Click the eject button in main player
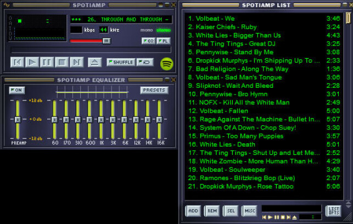353x224 pixels. pos(94,63)
